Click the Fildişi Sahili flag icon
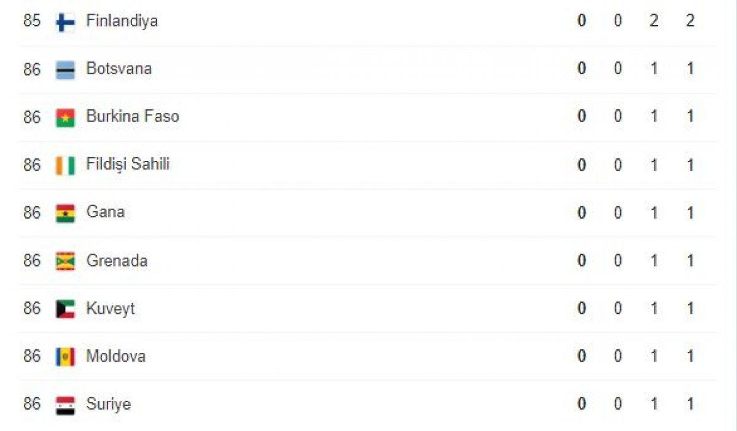737x431 pixels. [65, 166]
